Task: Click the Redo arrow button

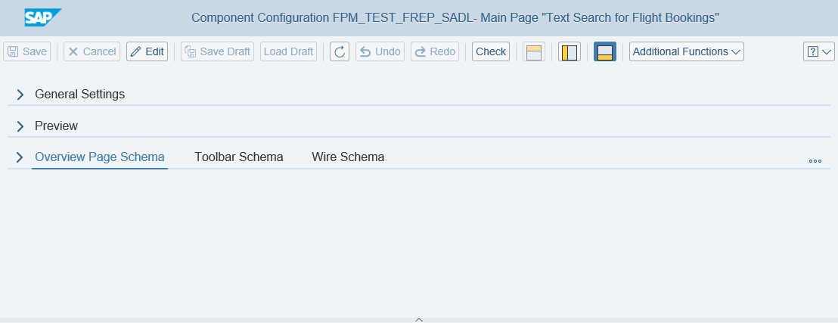Action: [435, 51]
